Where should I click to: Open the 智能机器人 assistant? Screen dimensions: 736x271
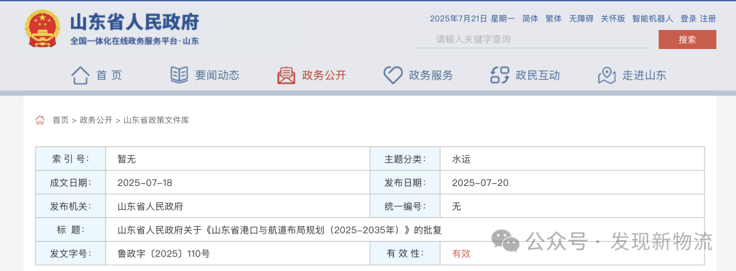(652, 19)
